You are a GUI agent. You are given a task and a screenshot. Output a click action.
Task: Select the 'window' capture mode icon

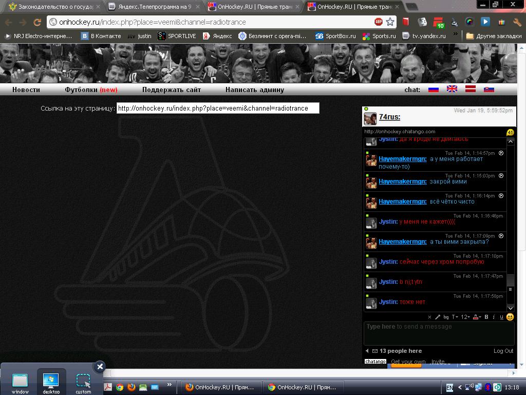(20, 383)
